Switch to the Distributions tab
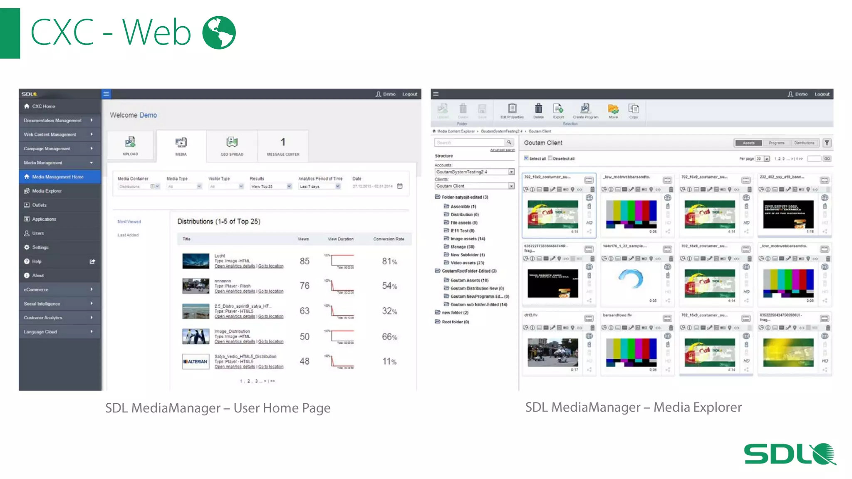 pos(804,143)
